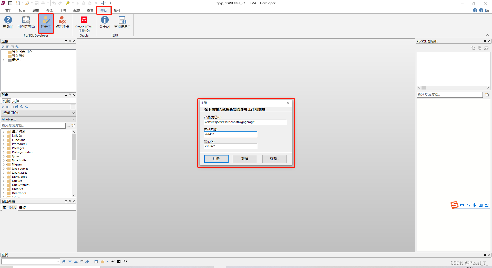Switch to the 模板 tab
The height and width of the screenshot is (268, 492).
click(x=22, y=208)
